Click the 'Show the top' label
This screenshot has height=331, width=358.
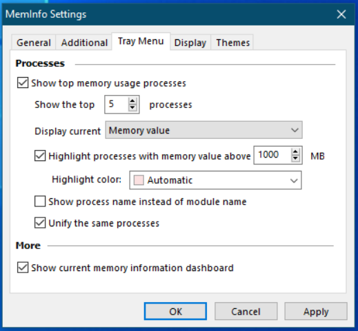(x=65, y=105)
